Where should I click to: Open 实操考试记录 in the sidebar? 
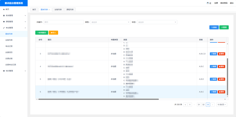[14, 65]
